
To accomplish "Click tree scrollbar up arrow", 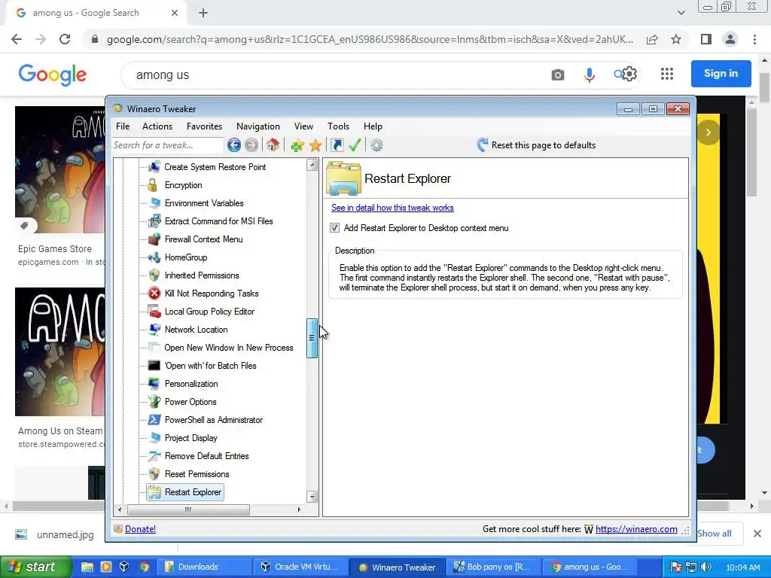I will click(x=312, y=165).
